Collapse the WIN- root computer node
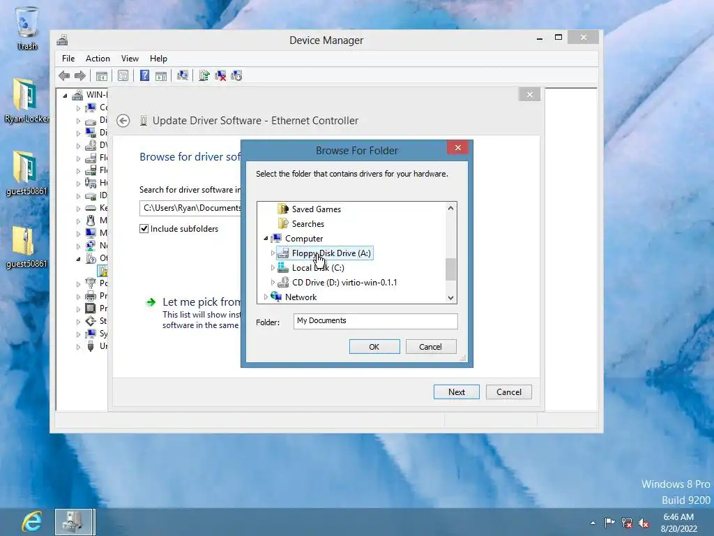 click(x=65, y=95)
